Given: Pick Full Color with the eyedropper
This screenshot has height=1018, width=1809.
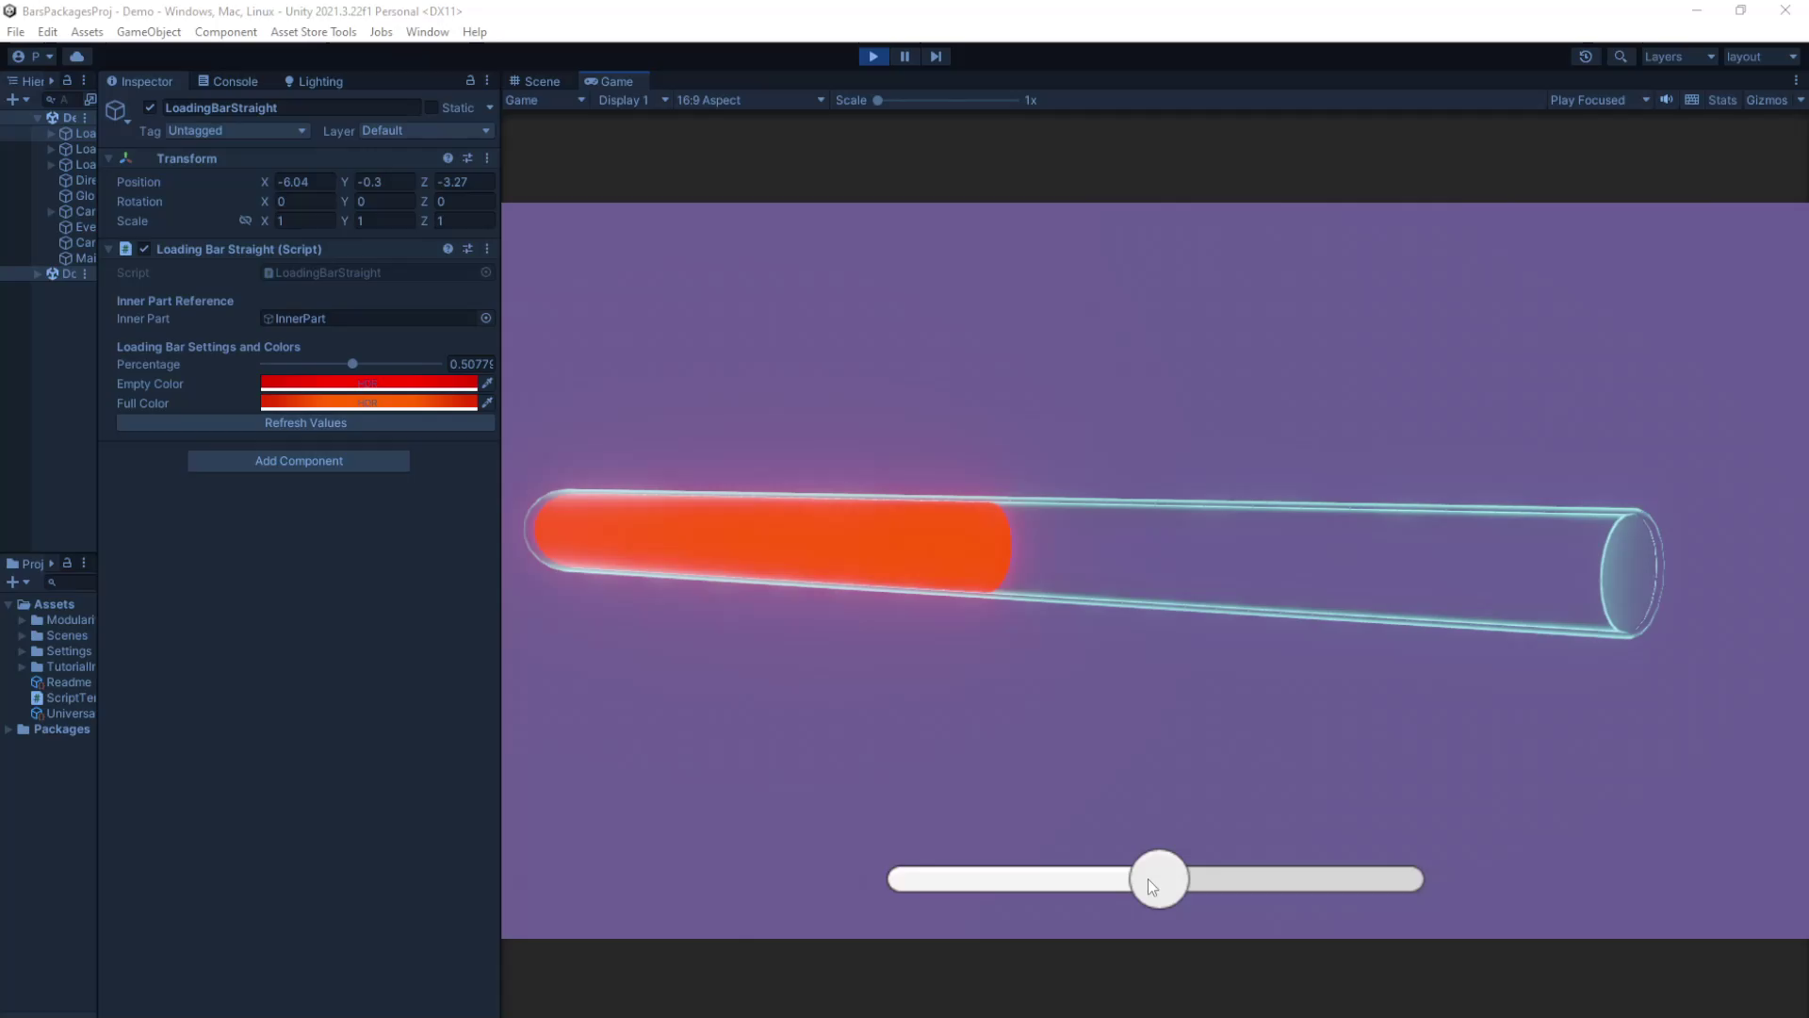Looking at the screenshot, I should pyautogui.click(x=487, y=402).
